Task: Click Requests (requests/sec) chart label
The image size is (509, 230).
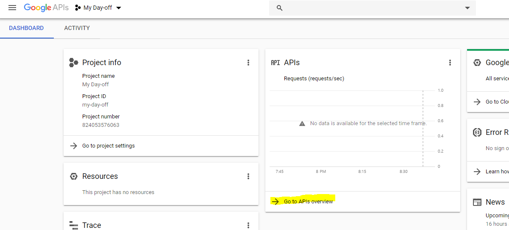Action: pos(314,79)
